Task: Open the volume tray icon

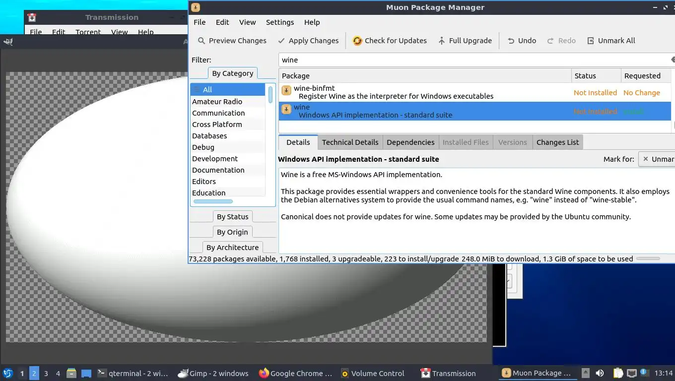Action: (x=600, y=373)
